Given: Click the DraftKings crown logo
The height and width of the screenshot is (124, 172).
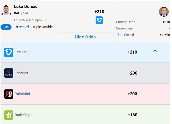Looking at the screenshot, I should (x=9, y=115).
